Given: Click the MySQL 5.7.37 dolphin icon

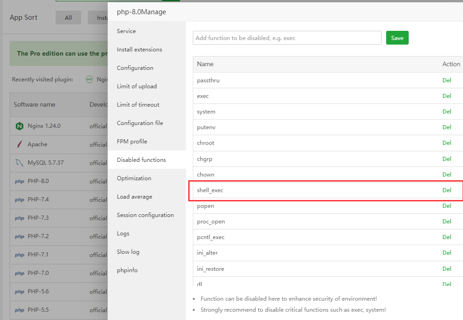Looking at the screenshot, I should [19, 163].
